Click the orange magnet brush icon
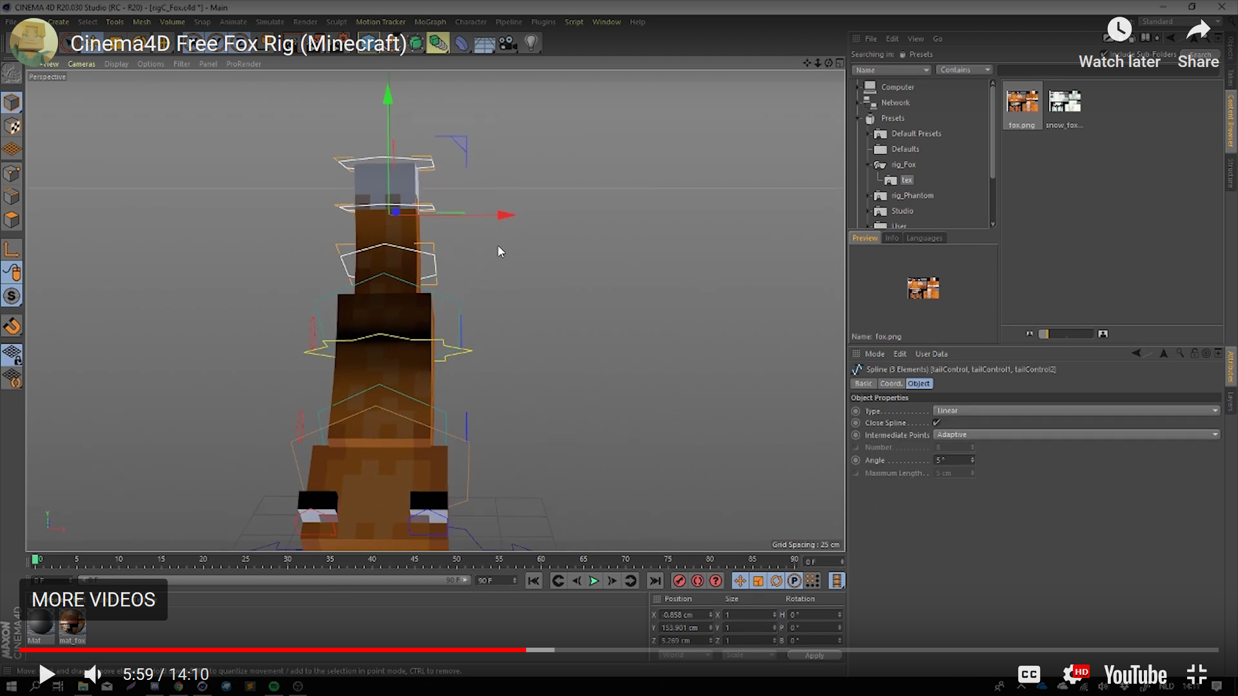 12,326
